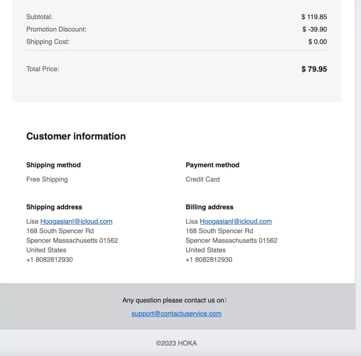Select the Shipping address heading
This screenshot has height=356, width=361.
[x=54, y=207]
